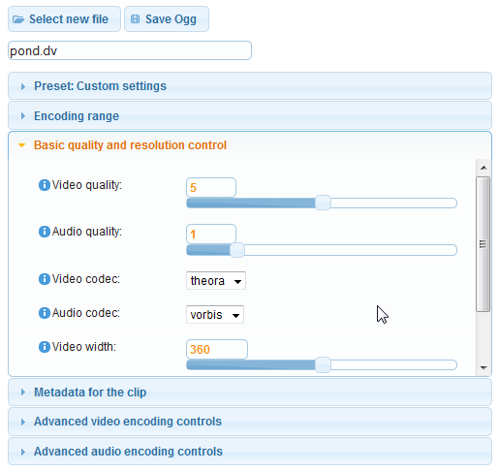The width and height of the screenshot is (499, 471).
Task: Click the film icon on Save Ogg
Action: 135,19
